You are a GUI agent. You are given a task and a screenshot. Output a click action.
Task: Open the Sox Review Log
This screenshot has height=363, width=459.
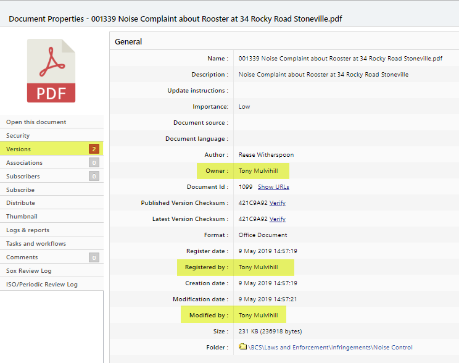(x=29, y=271)
